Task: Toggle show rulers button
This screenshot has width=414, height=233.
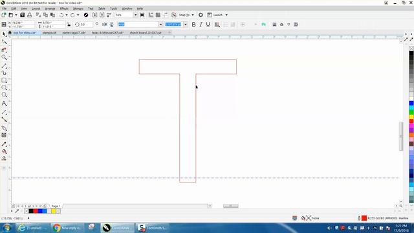Action: [x=151, y=15]
